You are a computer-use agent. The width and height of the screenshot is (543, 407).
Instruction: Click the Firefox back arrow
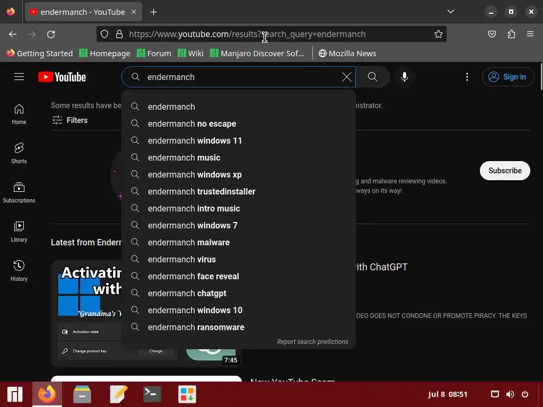13,34
